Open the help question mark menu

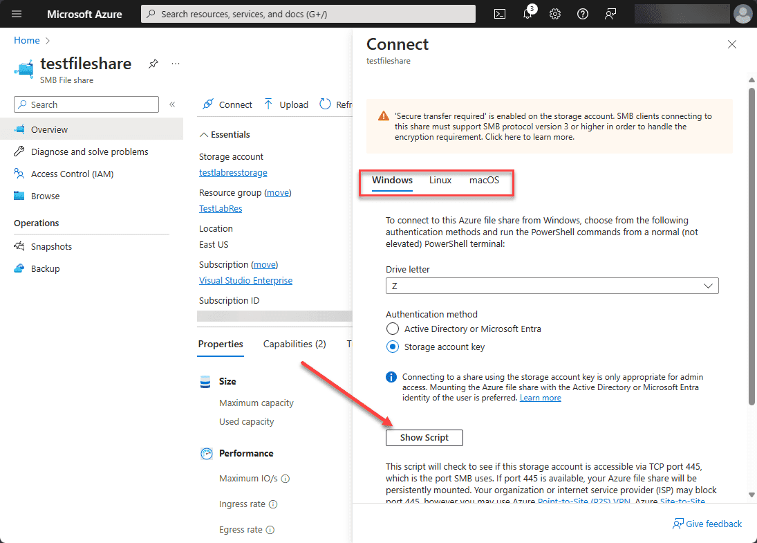pyautogui.click(x=583, y=14)
